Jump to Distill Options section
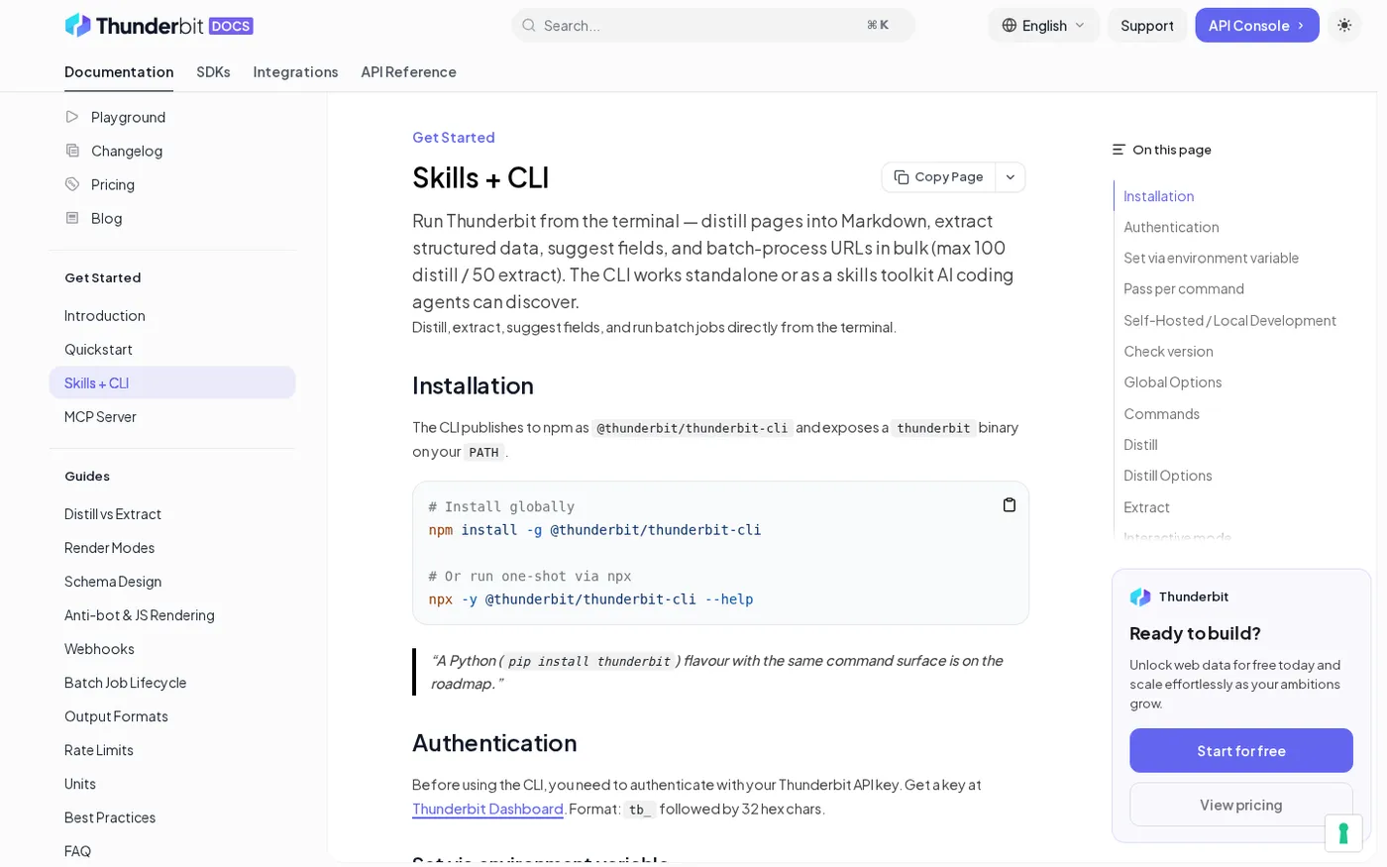The image size is (1387, 867). pyautogui.click(x=1168, y=476)
